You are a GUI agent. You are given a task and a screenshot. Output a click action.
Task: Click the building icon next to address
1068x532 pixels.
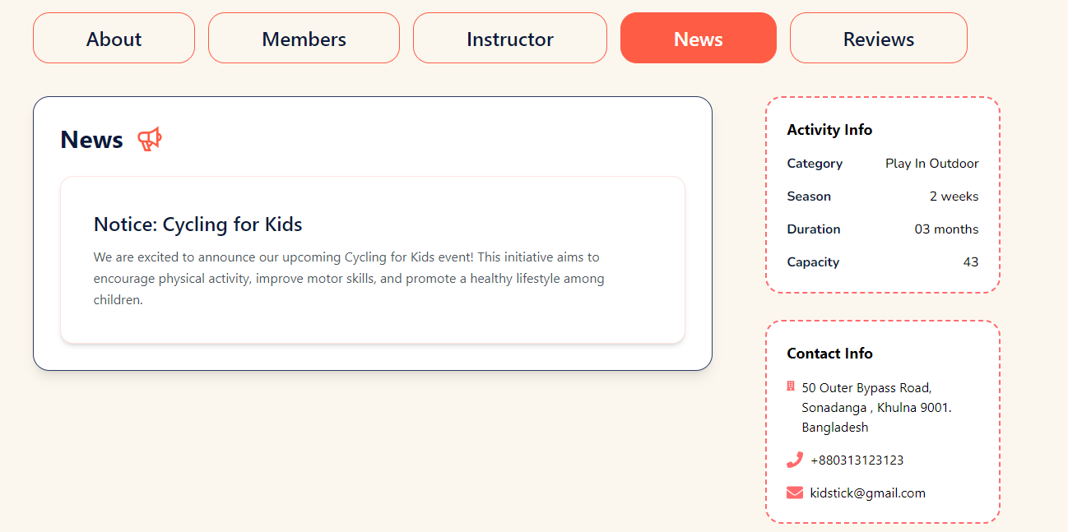791,386
